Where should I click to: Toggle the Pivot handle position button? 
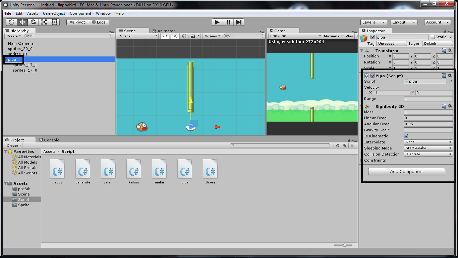click(x=77, y=22)
